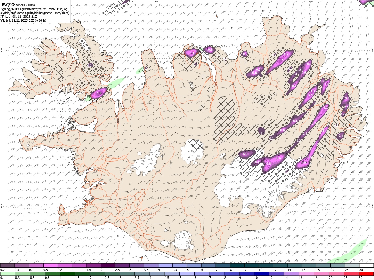
Task: Click the initial time 'IT: Lau. 08. 11. 2025 21Z'
Action: tap(18, 17)
